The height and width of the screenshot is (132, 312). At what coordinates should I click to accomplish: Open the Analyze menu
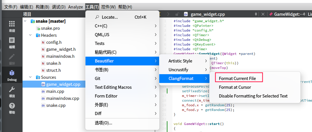point(76,7)
